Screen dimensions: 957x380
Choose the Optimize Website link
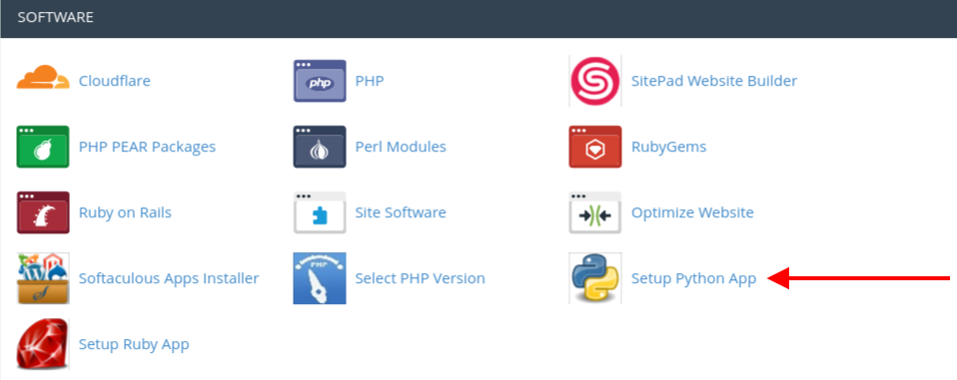[692, 212]
